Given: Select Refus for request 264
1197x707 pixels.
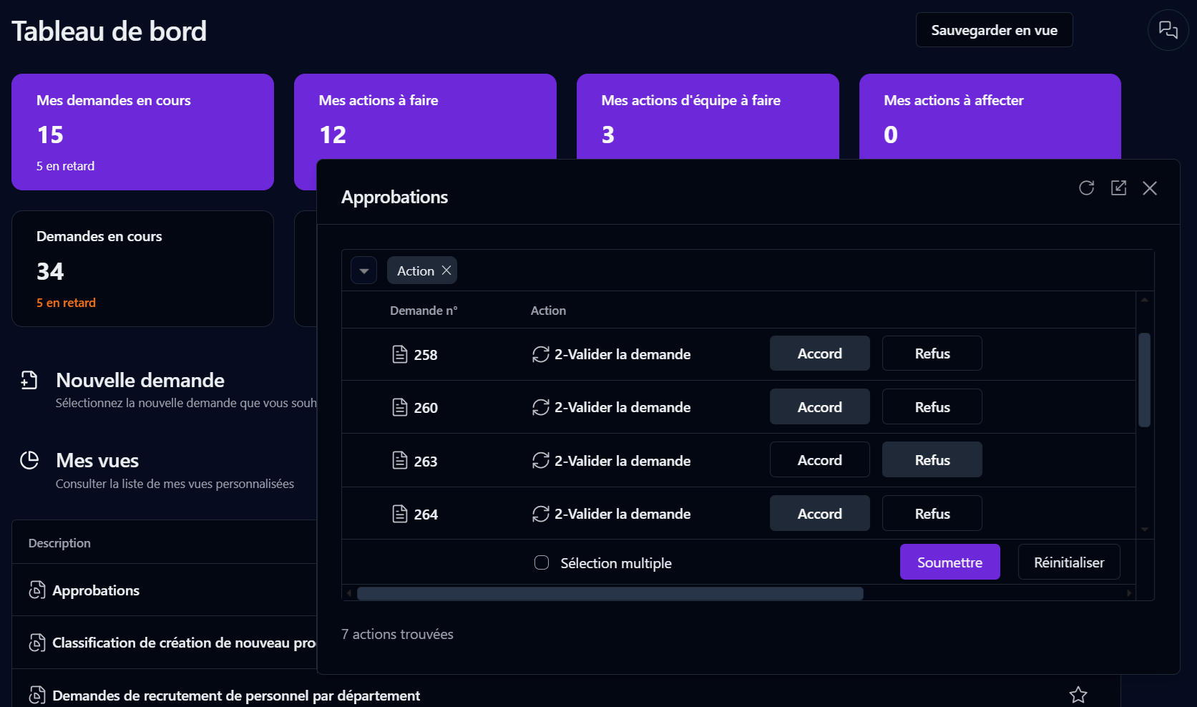Looking at the screenshot, I should (x=932, y=514).
